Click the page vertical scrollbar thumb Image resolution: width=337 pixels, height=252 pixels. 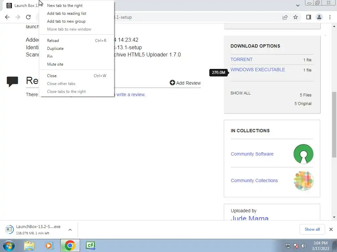334,125
